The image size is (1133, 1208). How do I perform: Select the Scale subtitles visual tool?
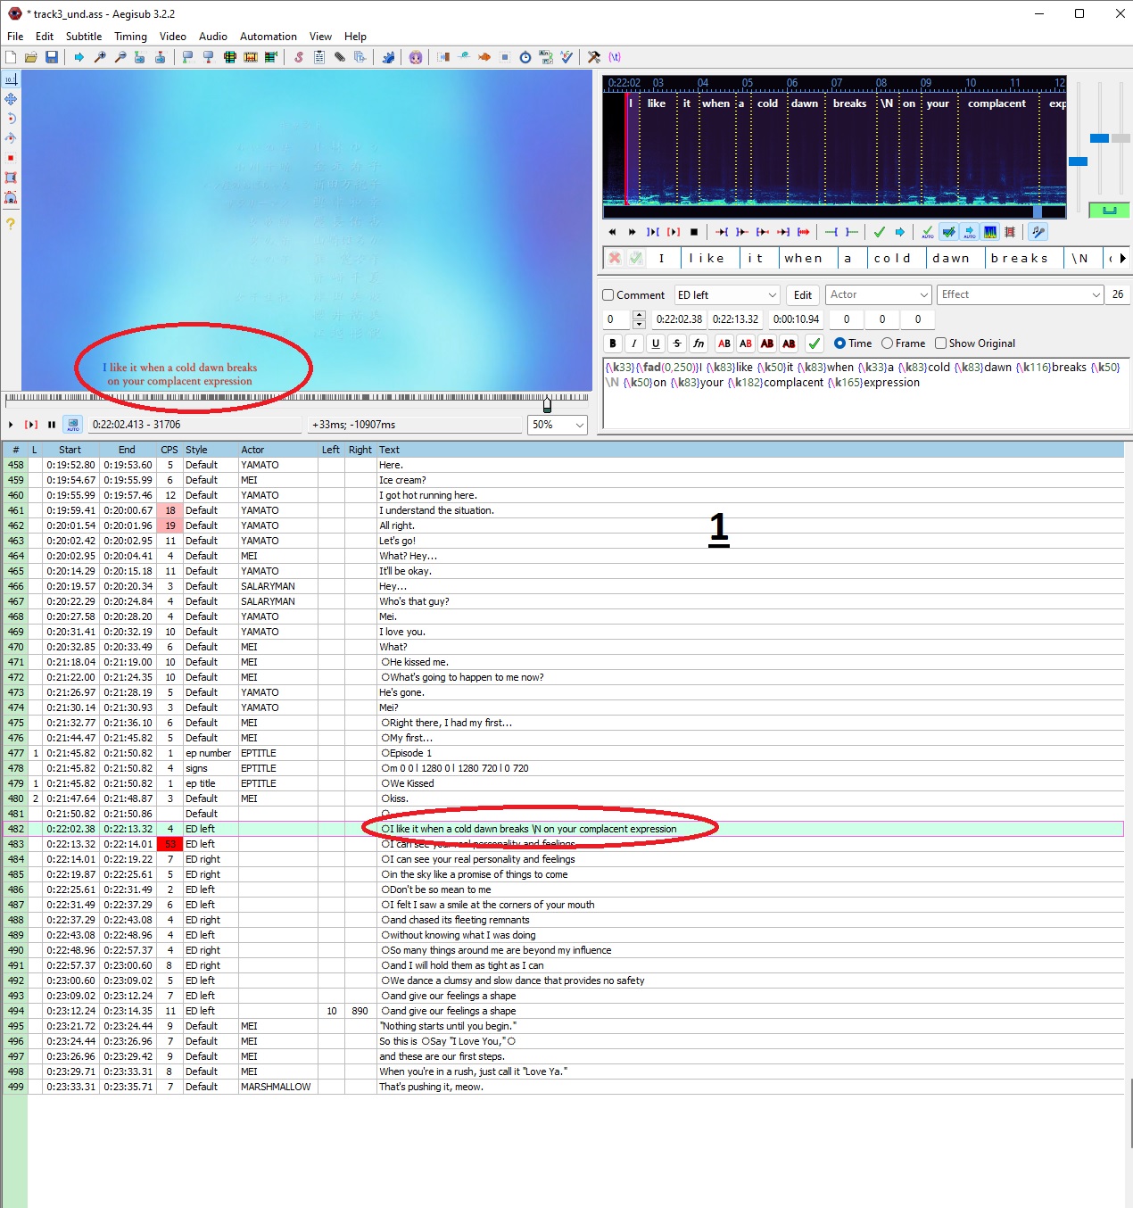(x=11, y=158)
